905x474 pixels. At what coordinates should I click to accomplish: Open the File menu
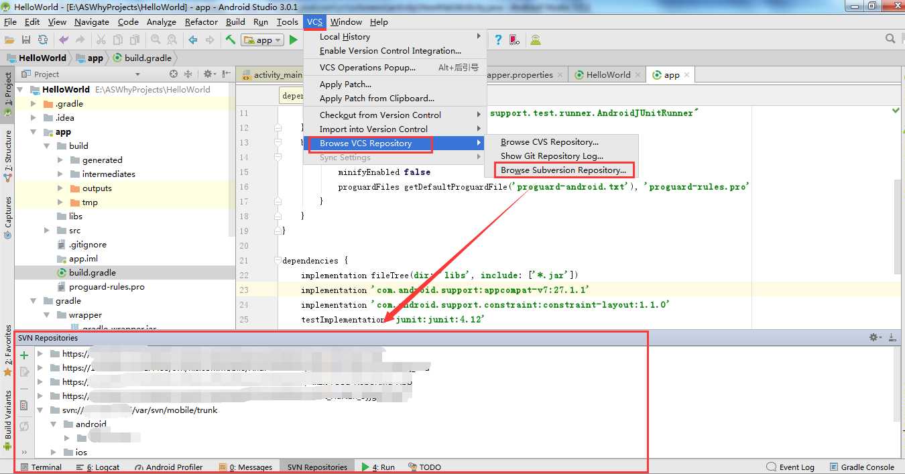[10, 21]
